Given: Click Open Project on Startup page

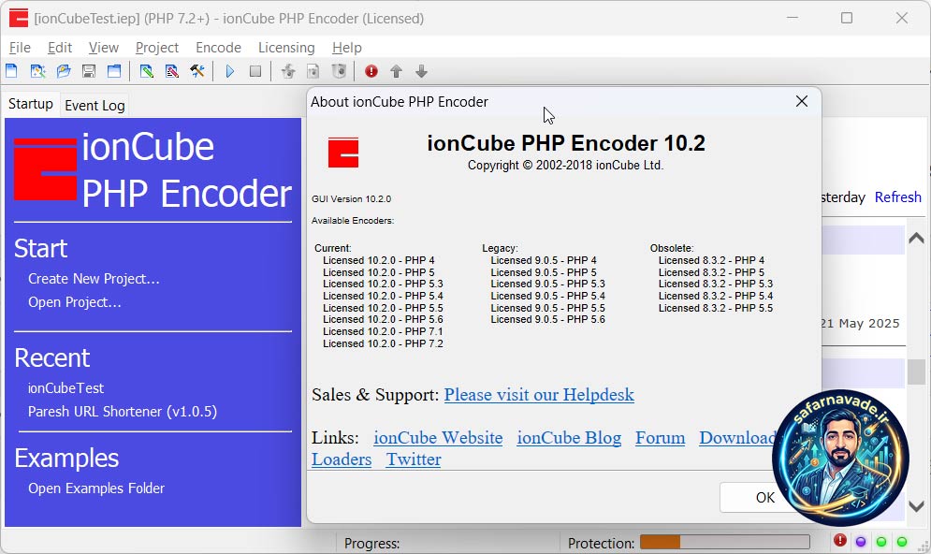Looking at the screenshot, I should coord(75,302).
